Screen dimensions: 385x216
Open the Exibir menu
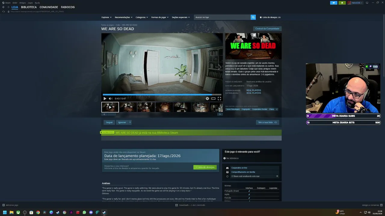pos(15,3)
